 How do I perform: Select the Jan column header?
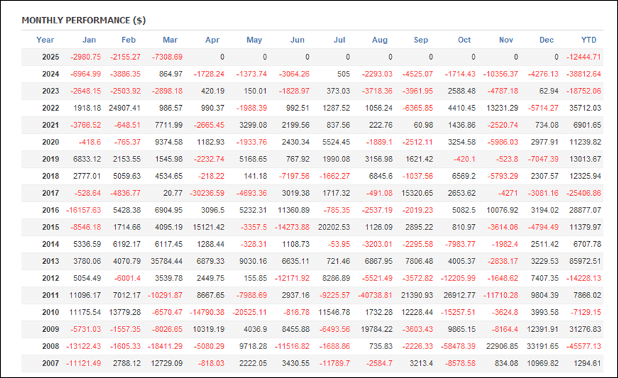89,40
